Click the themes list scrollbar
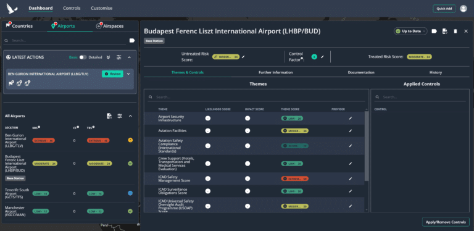Viewport: 474px width, 231px height. click(367, 146)
